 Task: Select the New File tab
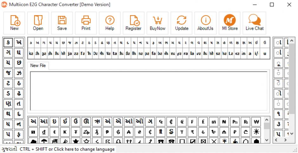(38, 66)
